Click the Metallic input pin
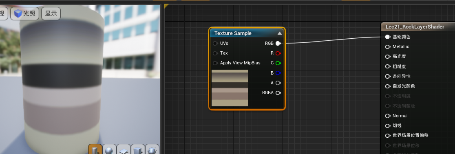The image size is (455, 154). (388, 47)
